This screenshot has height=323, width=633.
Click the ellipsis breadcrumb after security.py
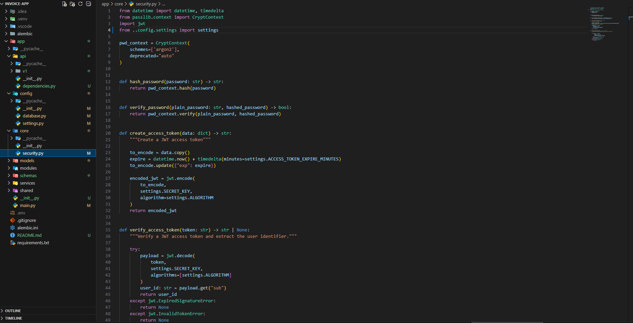[x=164, y=4]
